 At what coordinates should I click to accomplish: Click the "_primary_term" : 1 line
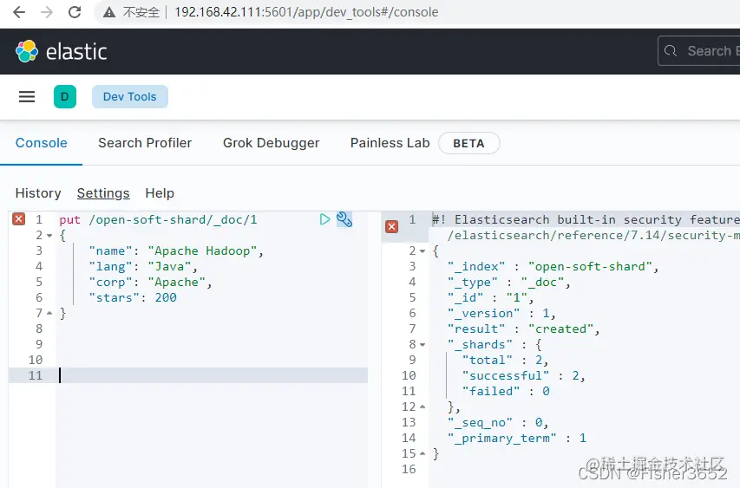(517, 438)
